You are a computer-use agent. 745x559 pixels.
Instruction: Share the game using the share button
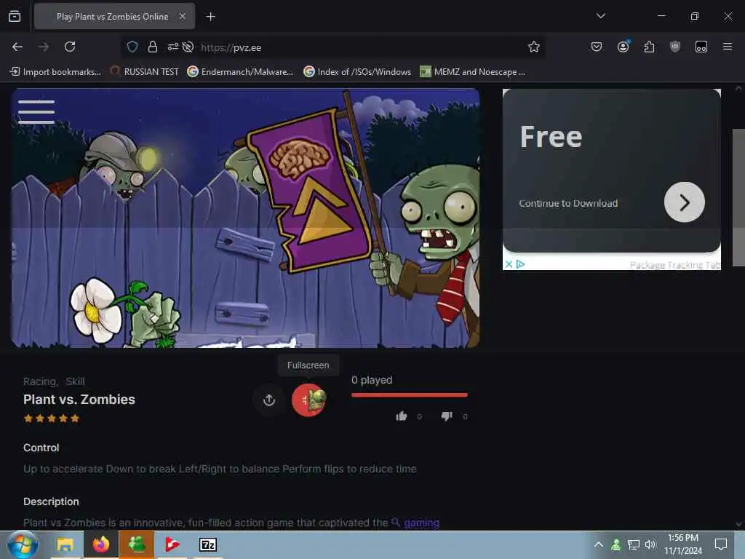[x=269, y=400]
